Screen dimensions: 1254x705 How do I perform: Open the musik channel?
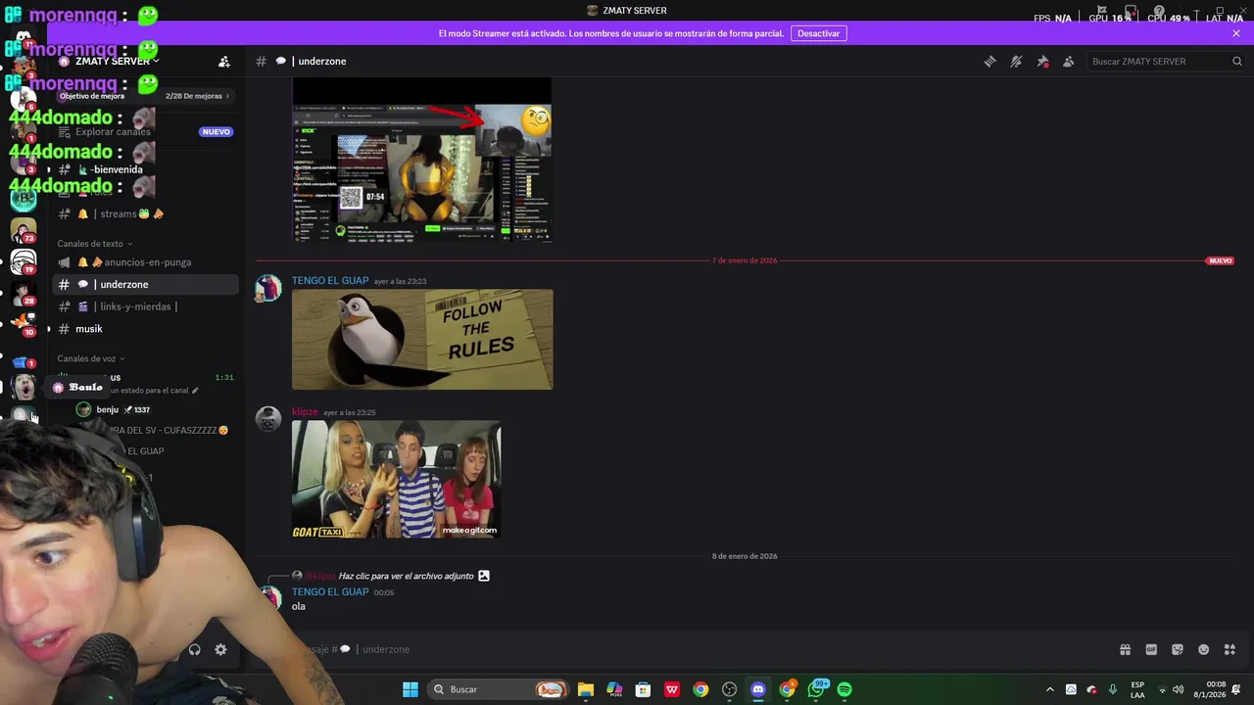[x=144, y=329]
